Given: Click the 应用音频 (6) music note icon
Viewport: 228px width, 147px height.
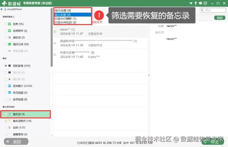Looking at the screenshot, I should pyautogui.click(x=9, y=100).
